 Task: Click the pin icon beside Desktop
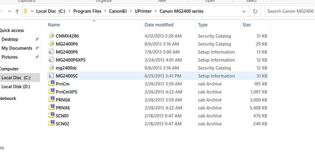click(x=37, y=39)
